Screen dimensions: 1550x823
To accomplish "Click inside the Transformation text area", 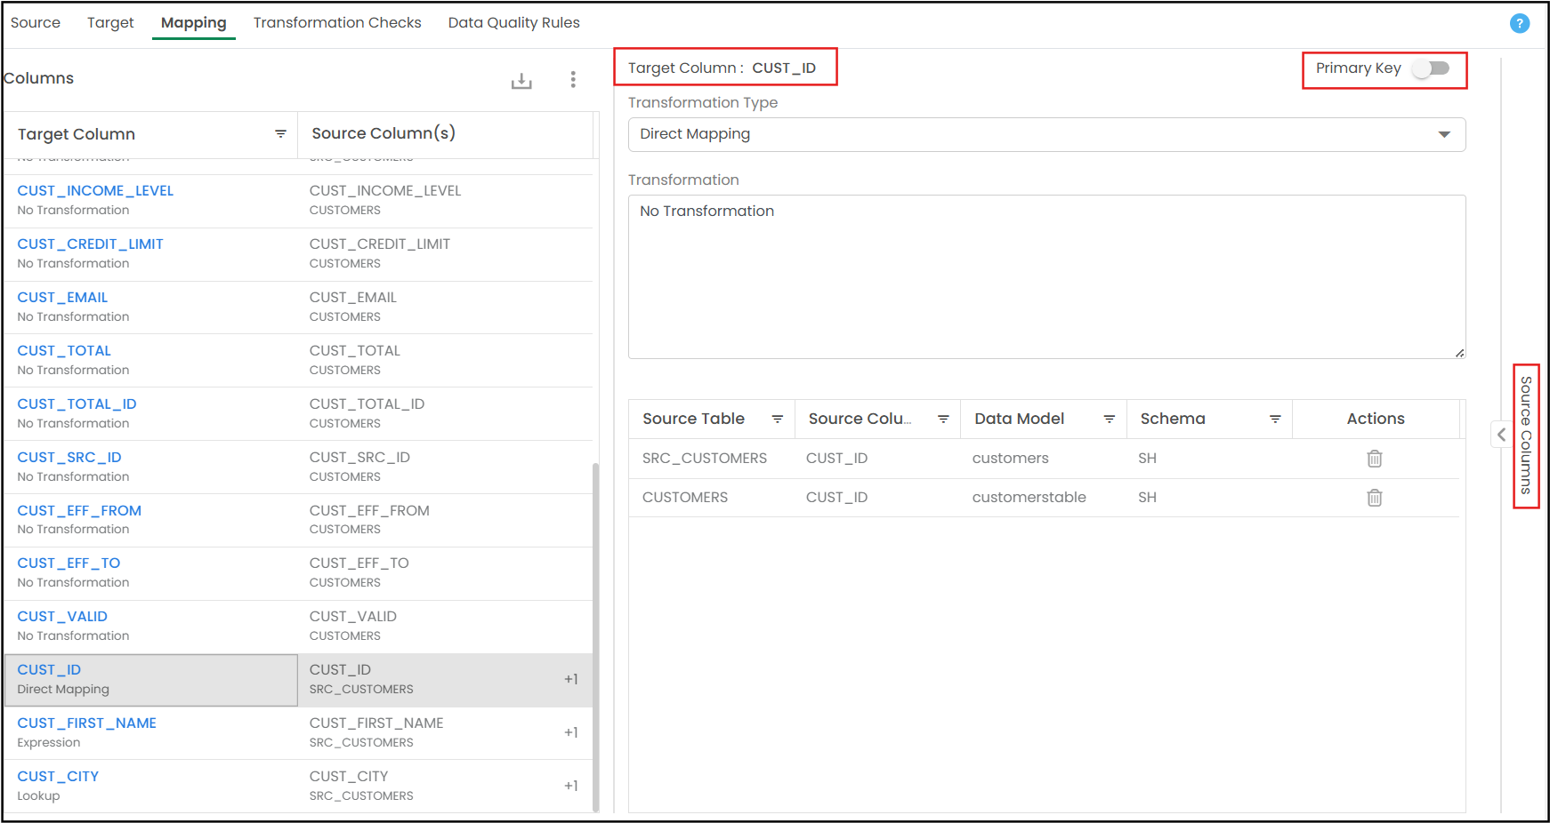I will tap(1046, 277).
